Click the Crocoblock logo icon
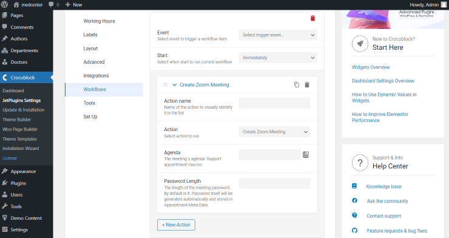This screenshot has width=449, height=238. click(5, 77)
